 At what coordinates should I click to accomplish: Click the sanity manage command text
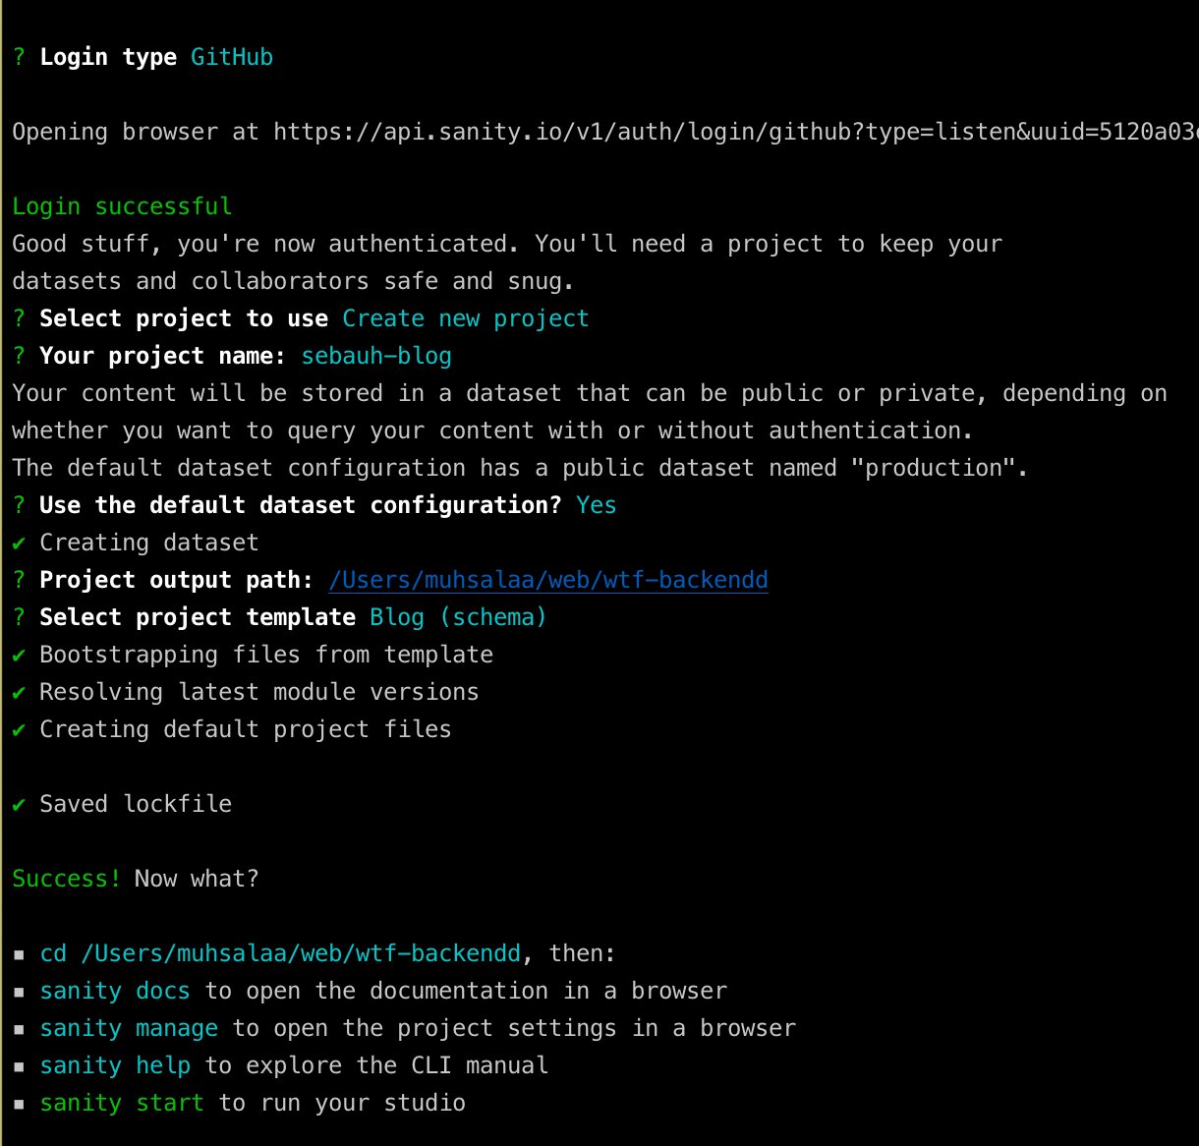point(129,1028)
